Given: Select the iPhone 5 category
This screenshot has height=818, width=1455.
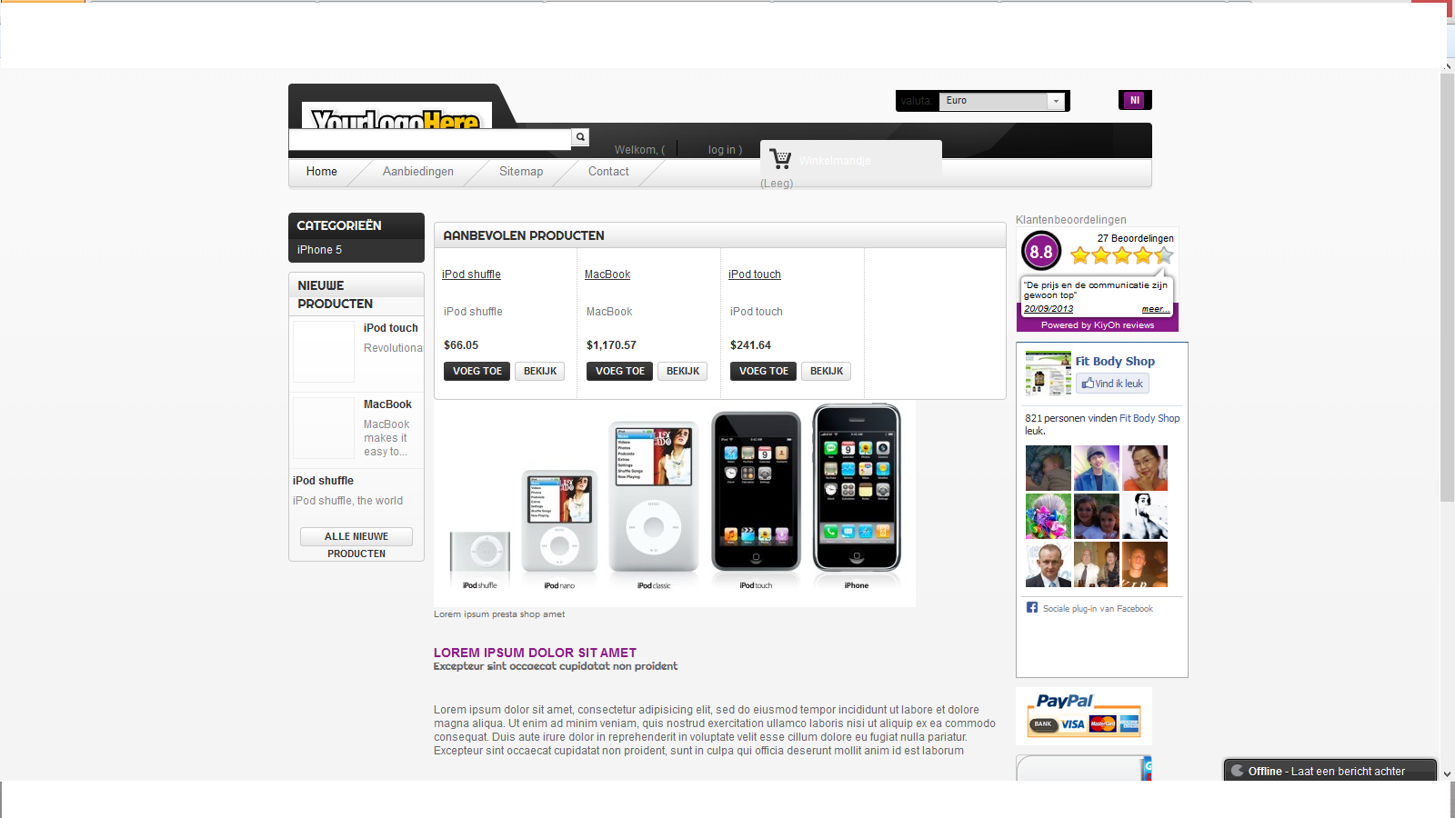Looking at the screenshot, I should tap(320, 250).
